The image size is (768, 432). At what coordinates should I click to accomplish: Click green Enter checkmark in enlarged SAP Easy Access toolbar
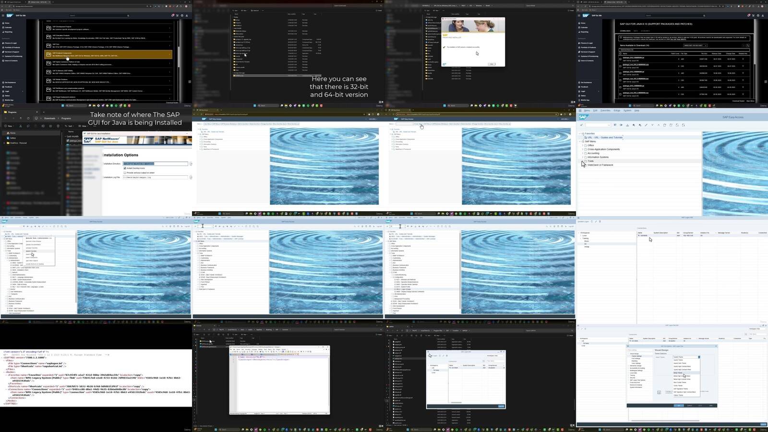pos(581,125)
